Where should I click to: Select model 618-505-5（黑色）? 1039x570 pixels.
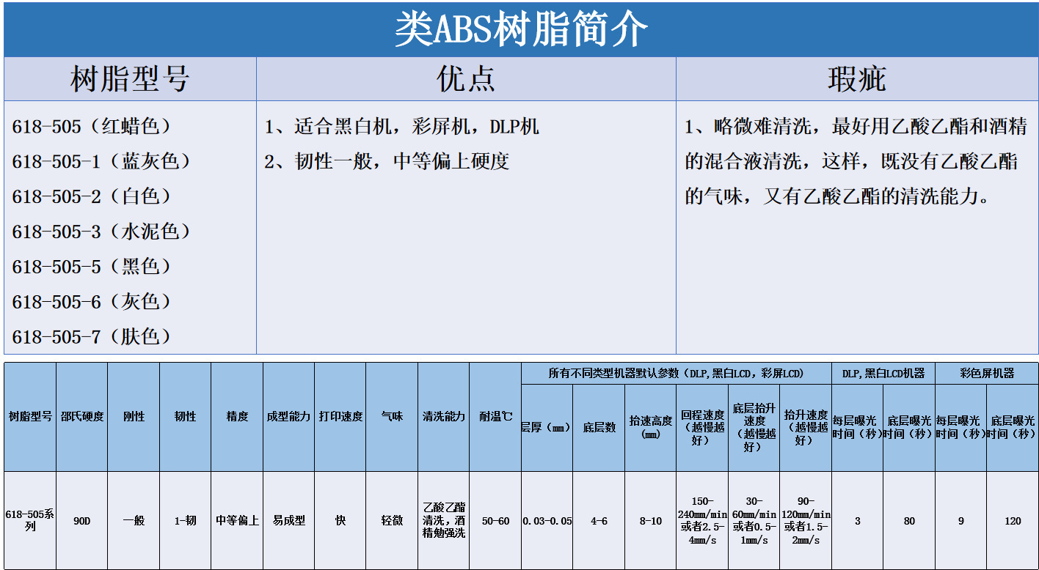click(92, 267)
